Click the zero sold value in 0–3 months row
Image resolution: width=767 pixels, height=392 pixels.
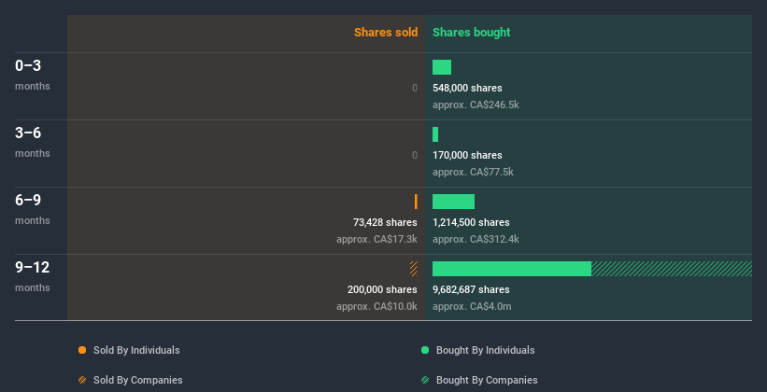coord(415,88)
